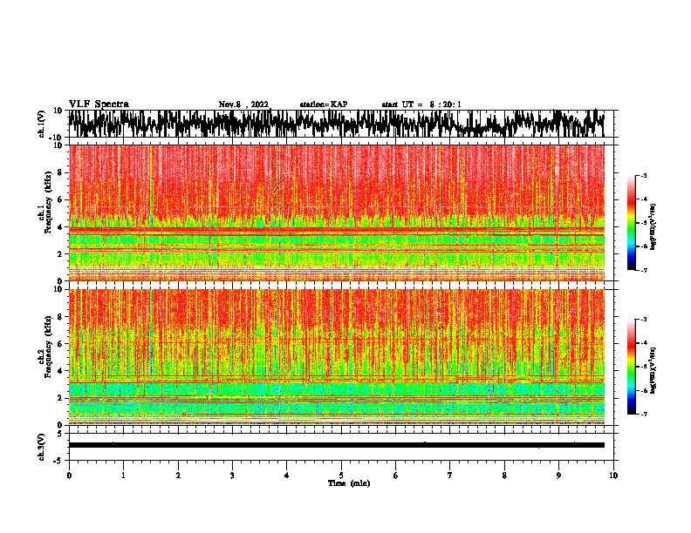Image resolution: width=691 pixels, height=533 pixels.
Task: Click time-axis tick label "7"
Action: pos(450,476)
